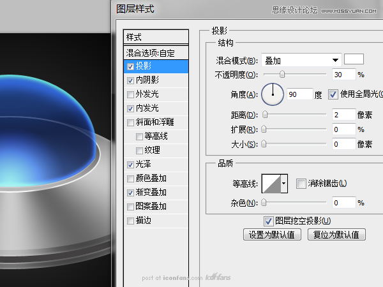Toggle 图层挖空投影 knockout checkbox
383x287 pixels.
click(x=268, y=221)
